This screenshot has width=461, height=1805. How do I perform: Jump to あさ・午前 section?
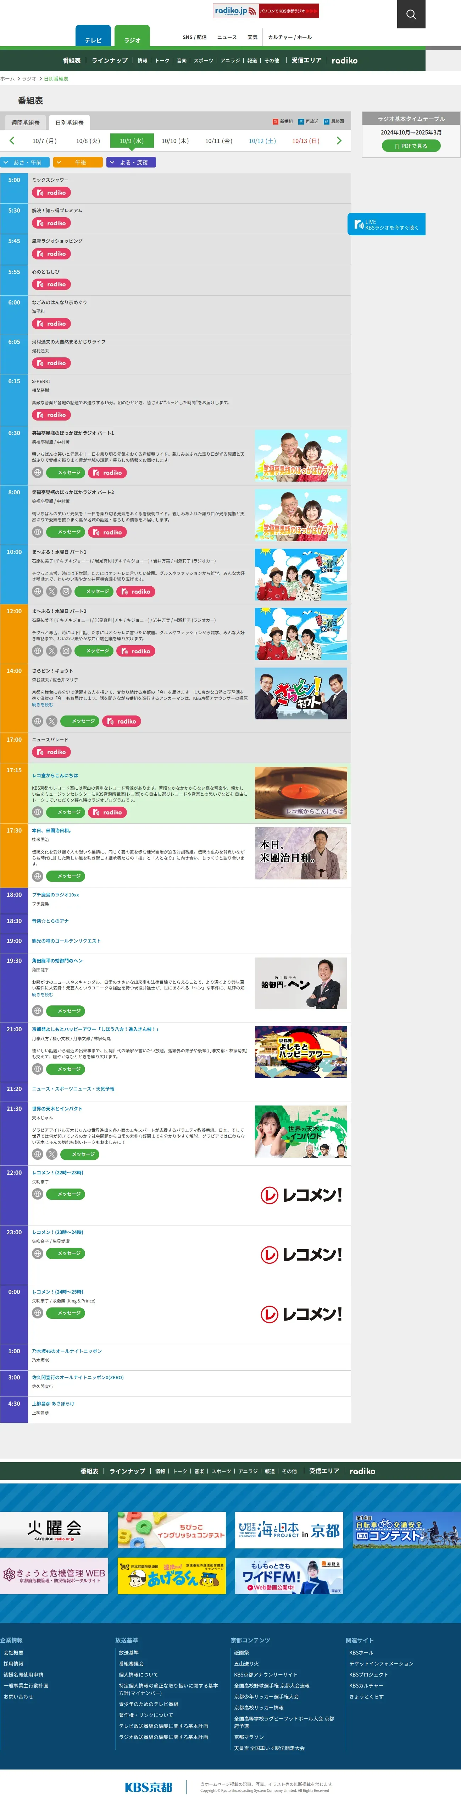pos(24,162)
